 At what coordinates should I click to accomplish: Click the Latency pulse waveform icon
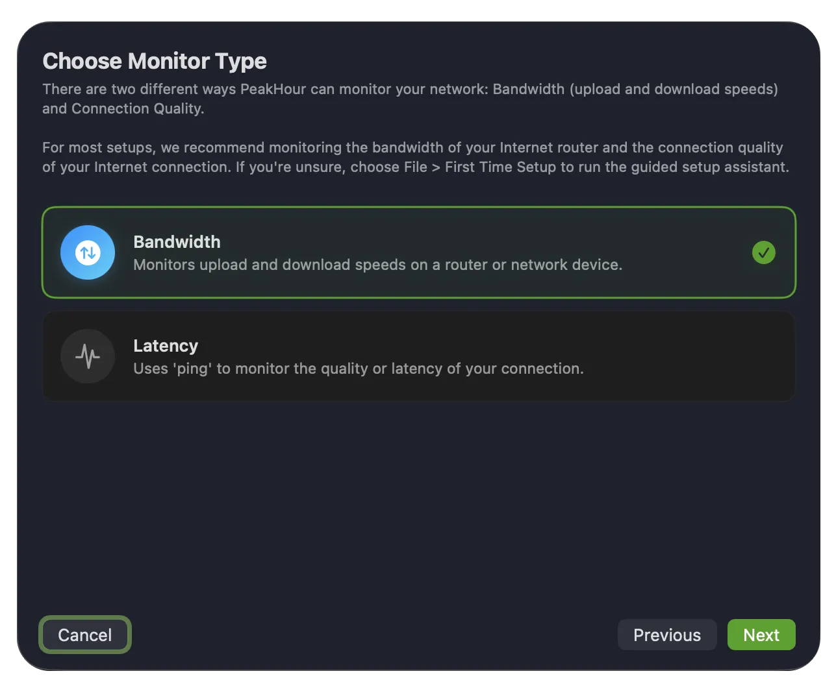88,356
